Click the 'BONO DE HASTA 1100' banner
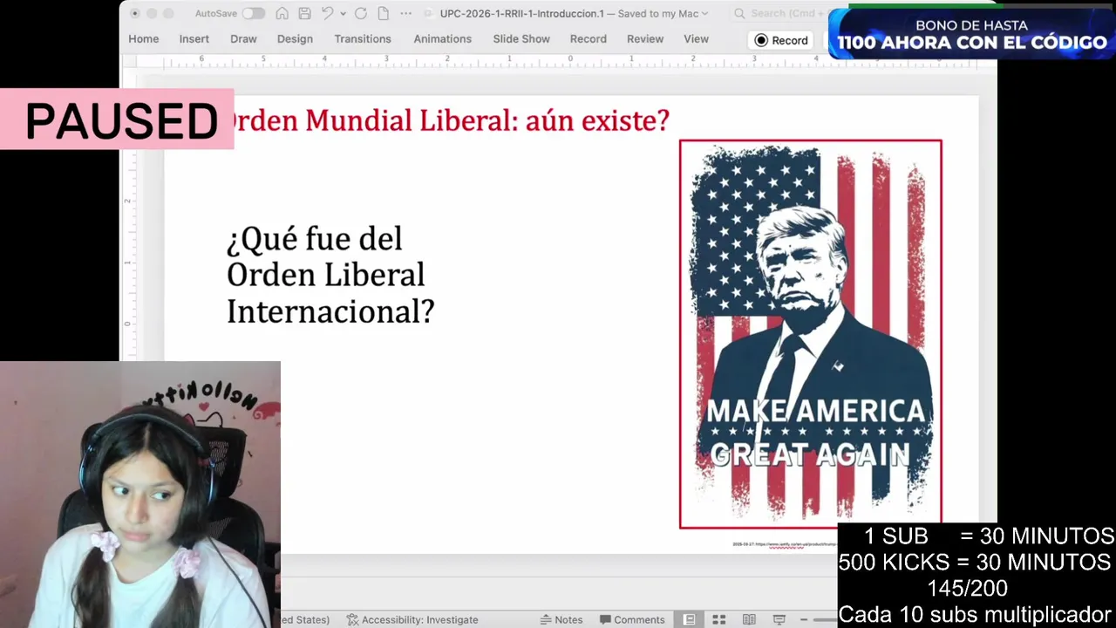Viewport: 1116px width, 628px height. point(971,34)
